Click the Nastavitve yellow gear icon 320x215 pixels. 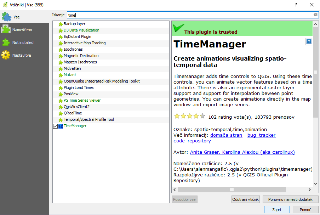(6, 55)
